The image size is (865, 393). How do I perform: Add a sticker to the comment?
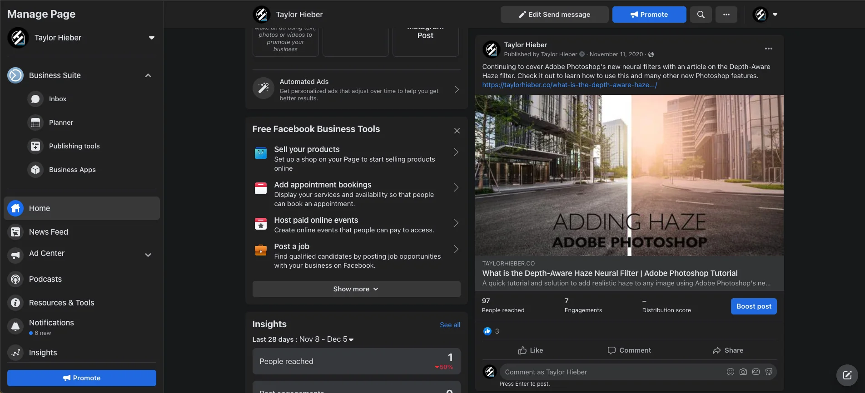click(769, 372)
